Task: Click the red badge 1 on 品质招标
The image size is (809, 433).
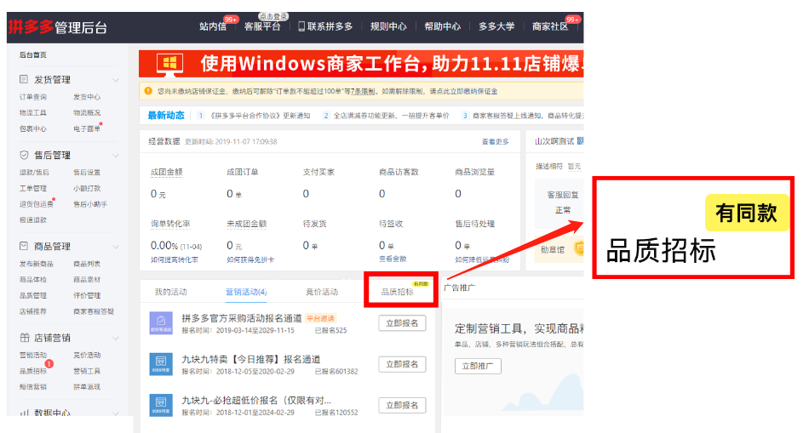Action: click(49, 364)
